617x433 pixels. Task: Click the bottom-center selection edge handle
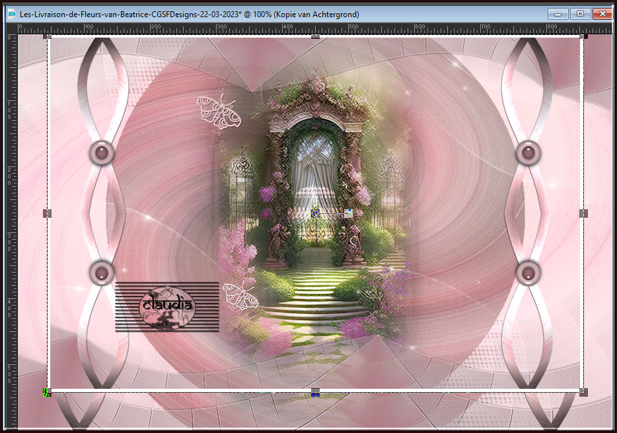[315, 392]
